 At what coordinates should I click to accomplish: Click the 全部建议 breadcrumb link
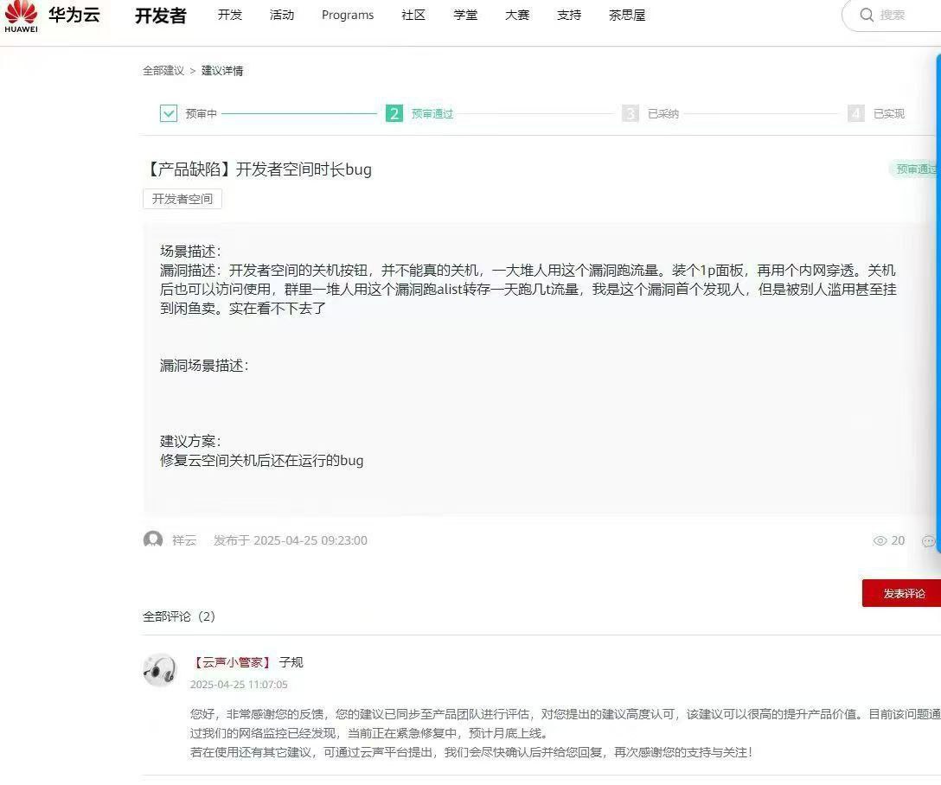[x=163, y=71]
